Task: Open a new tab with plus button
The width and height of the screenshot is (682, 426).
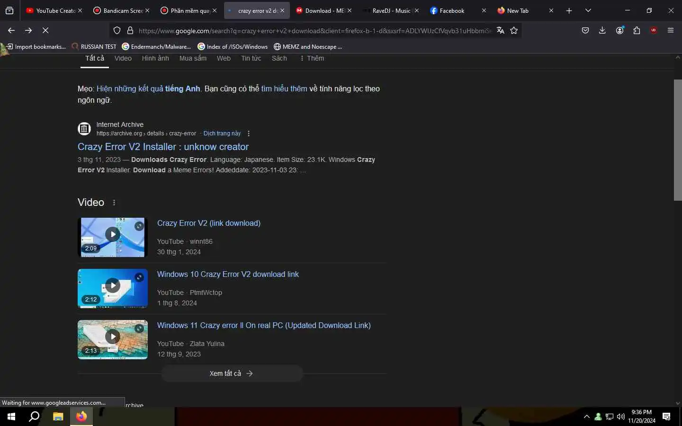Action: point(569,10)
